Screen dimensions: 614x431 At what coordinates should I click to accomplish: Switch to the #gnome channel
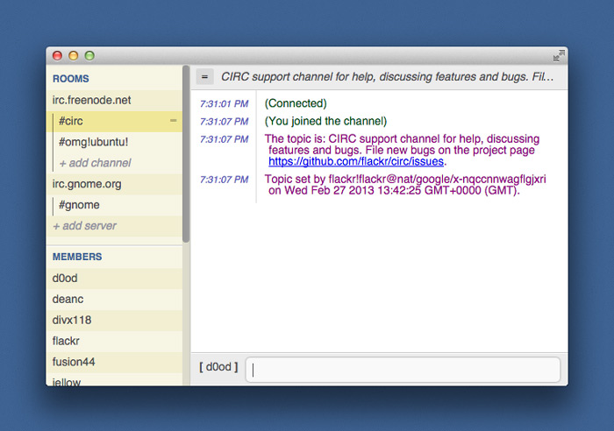(79, 205)
